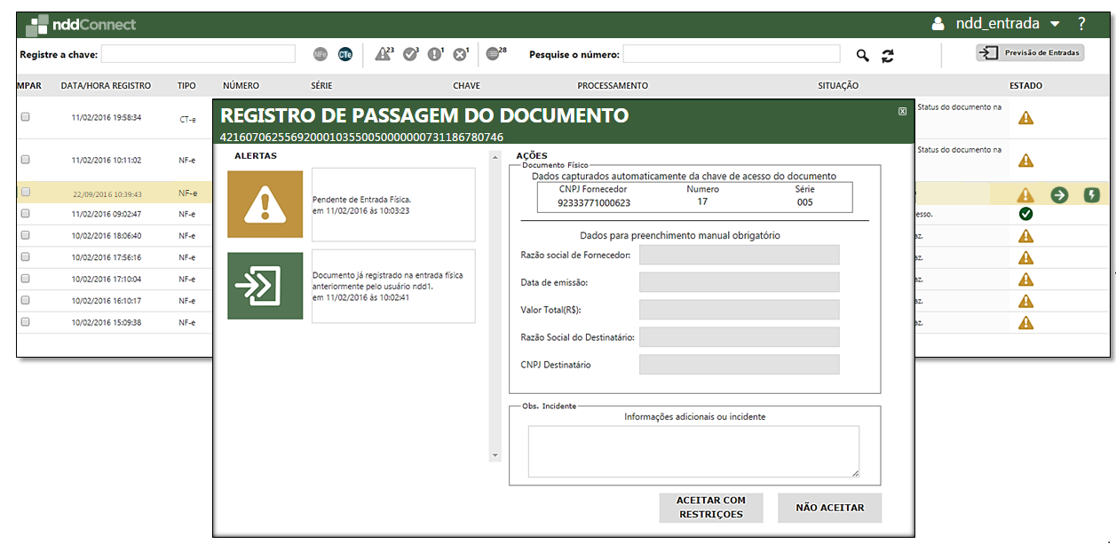Image resolution: width=1116 pixels, height=544 pixels.
Task: Close the Registro de Passagem dialog
Action: click(x=903, y=111)
